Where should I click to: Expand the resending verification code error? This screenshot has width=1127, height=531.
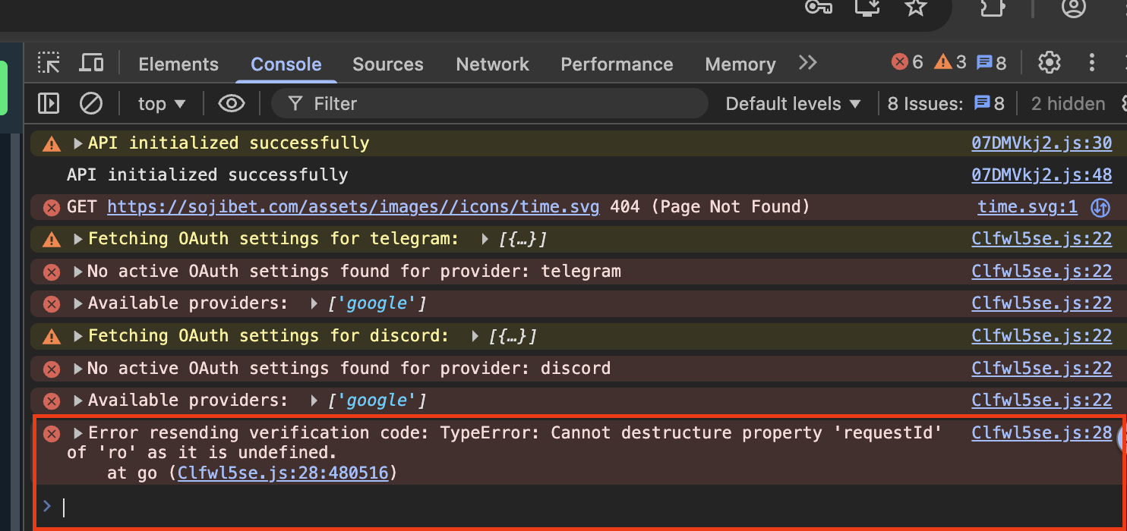(x=77, y=433)
